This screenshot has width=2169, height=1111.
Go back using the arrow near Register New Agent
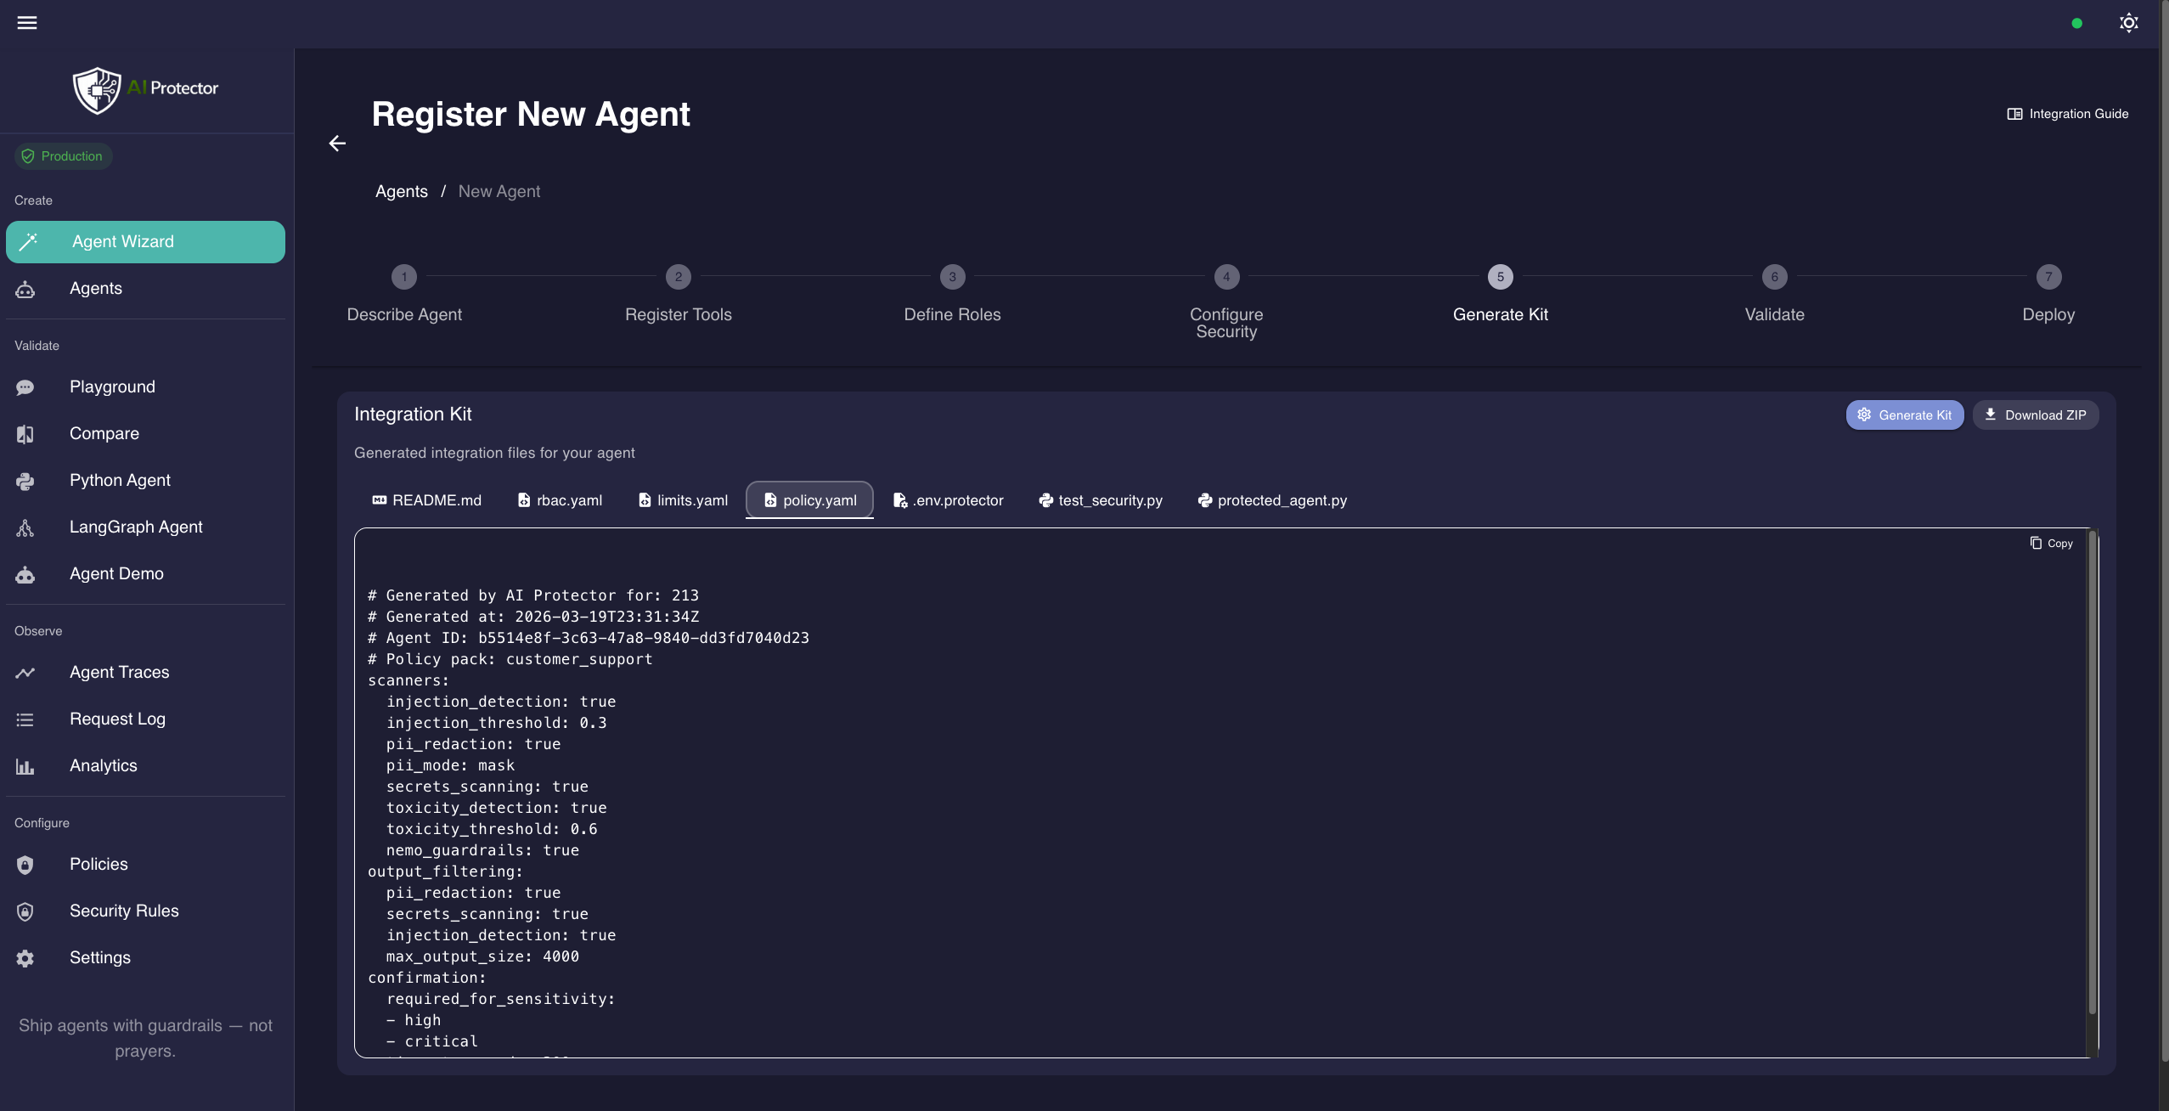tap(337, 143)
